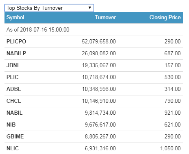189x154 pixels.
Task: Select the PLICPO stock symbol
Action: (x=16, y=41)
